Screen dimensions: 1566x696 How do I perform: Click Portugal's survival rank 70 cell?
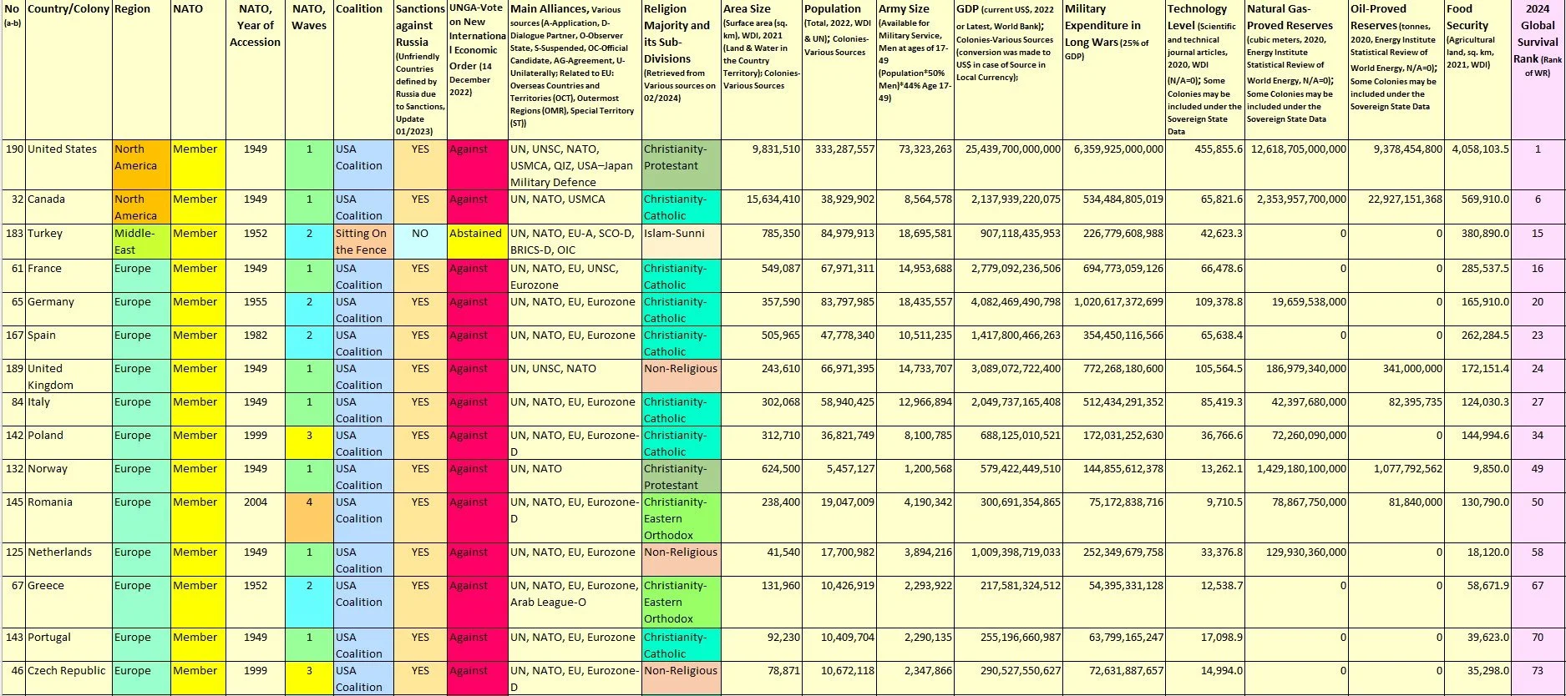[x=1538, y=645]
